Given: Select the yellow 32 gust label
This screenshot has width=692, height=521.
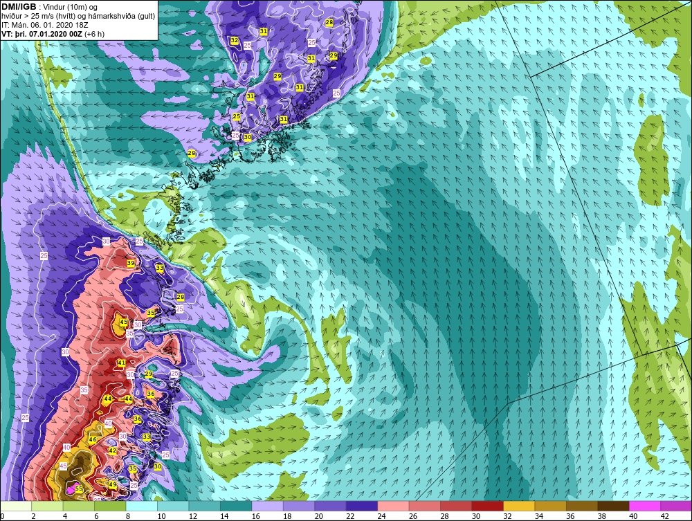Looking at the screenshot, I should [x=235, y=41].
